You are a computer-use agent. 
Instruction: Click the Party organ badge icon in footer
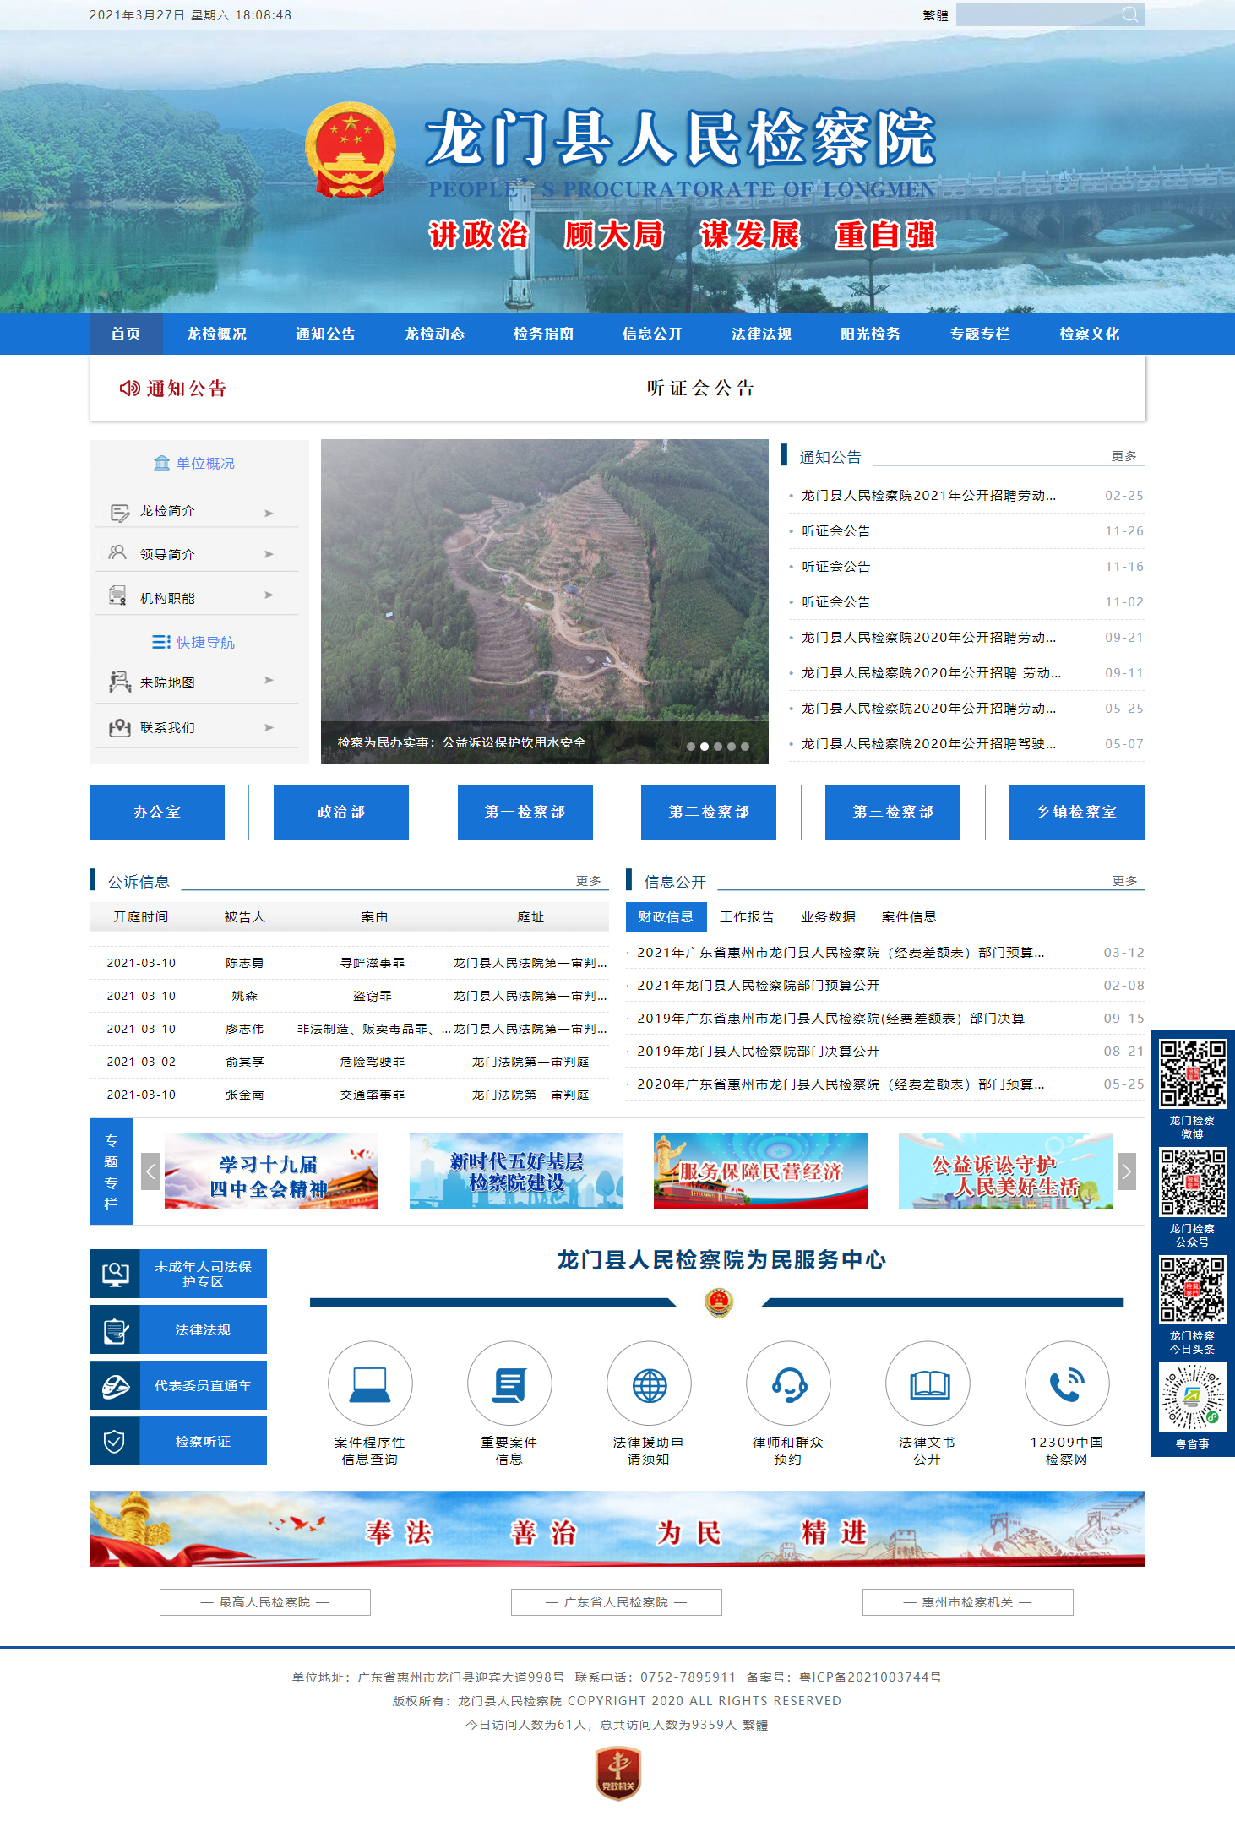(x=617, y=1772)
